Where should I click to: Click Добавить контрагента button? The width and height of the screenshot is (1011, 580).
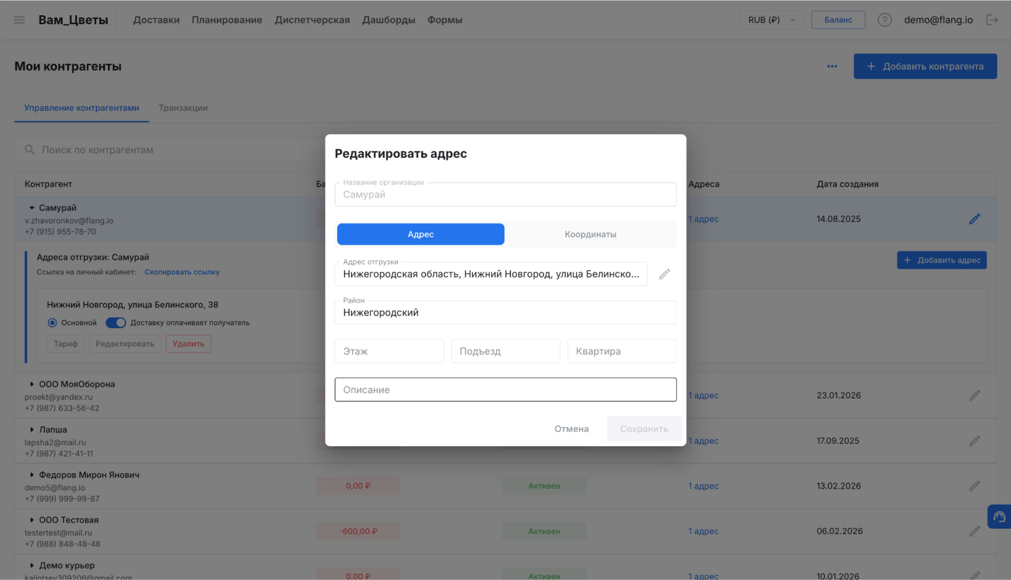pos(925,66)
